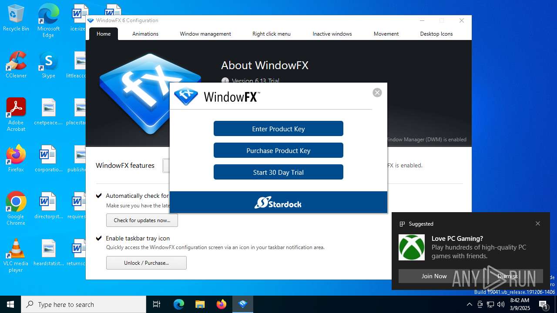This screenshot has height=313, width=557.
Task: Select the Home tab
Action: click(x=104, y=34)
